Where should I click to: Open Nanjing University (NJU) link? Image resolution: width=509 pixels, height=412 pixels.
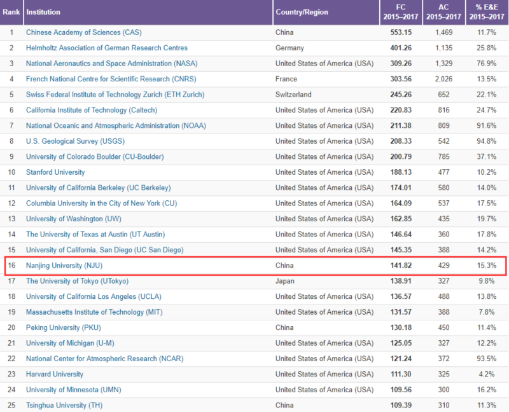(x=63, y=265)
